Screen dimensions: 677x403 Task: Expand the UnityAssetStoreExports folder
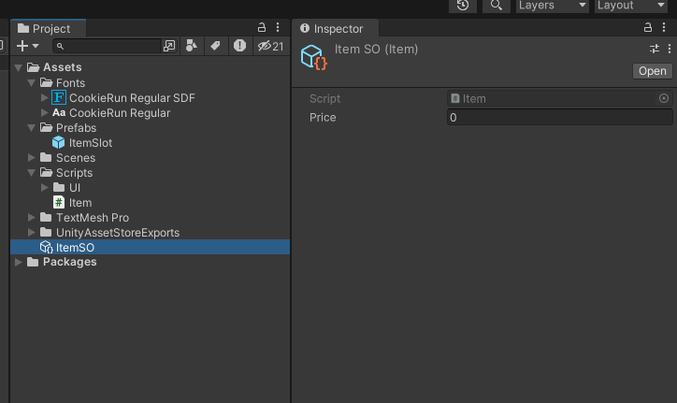(32, 233)
